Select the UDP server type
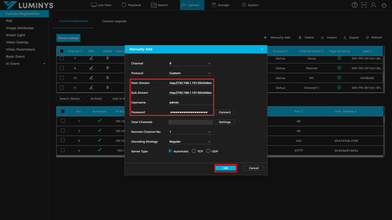The width and height of the screenshot is (392, 220). (x=208, y=151)
